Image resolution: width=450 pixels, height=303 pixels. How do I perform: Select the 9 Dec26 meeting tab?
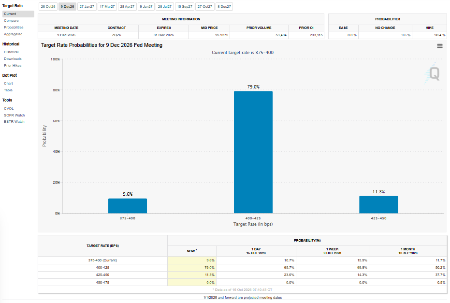click(x=68, y=7)
